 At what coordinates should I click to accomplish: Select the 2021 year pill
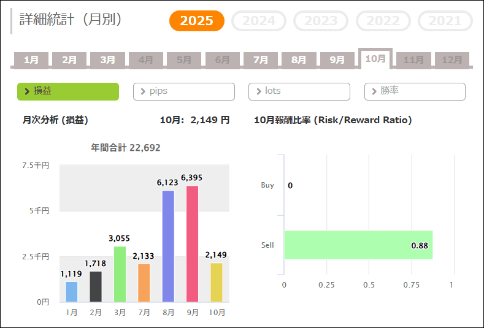pyautogui.click(x=445, y=21)
